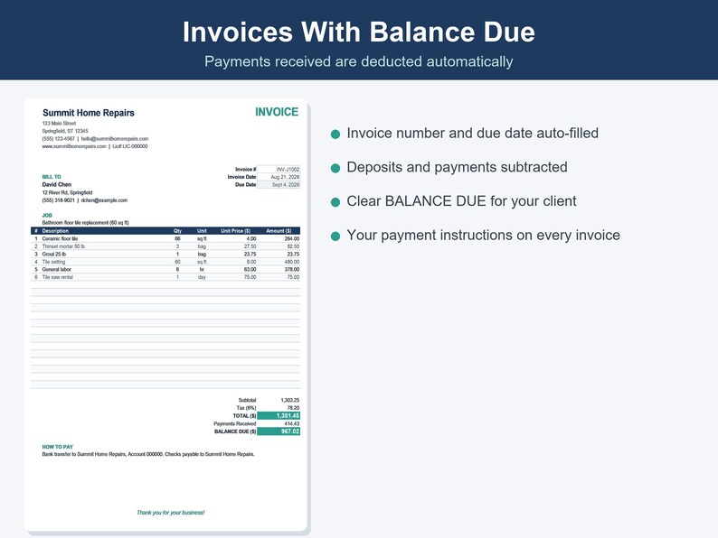Click the 'Tax (6%)' label
Screen dimensions: 718x538
(246, 408)
